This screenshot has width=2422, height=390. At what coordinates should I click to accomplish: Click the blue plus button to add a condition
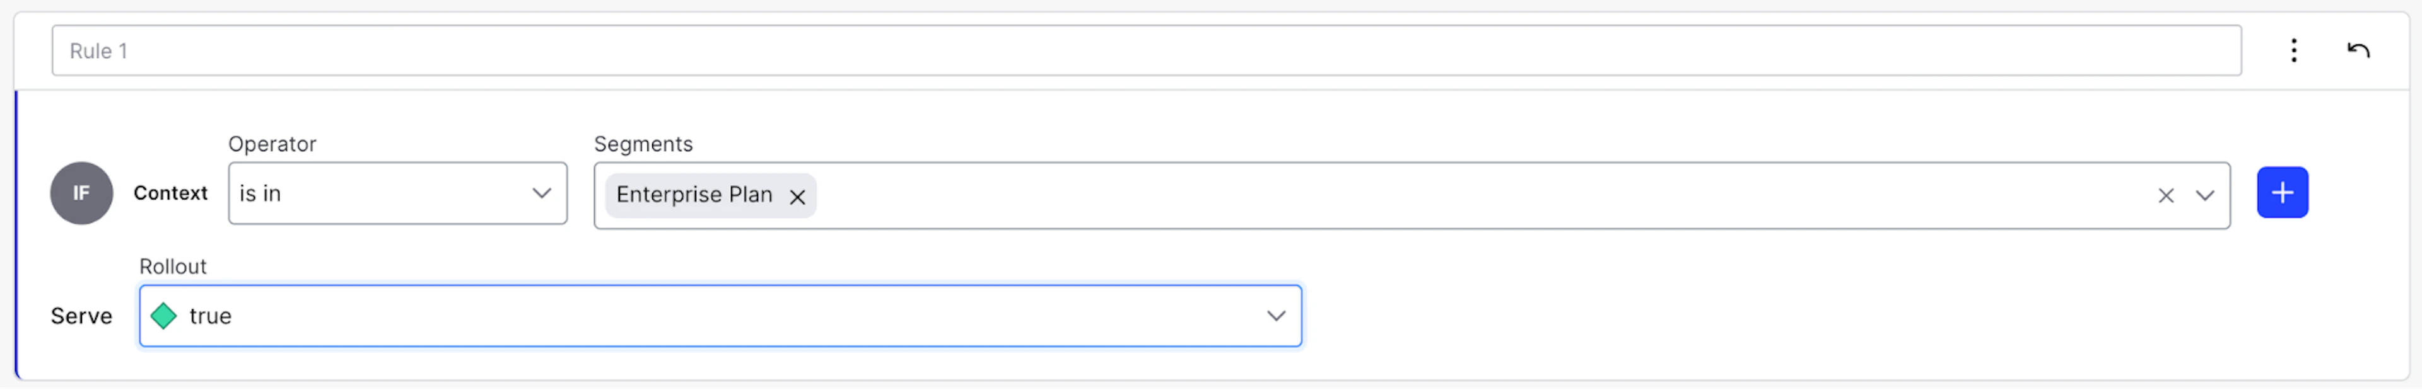2283,193
